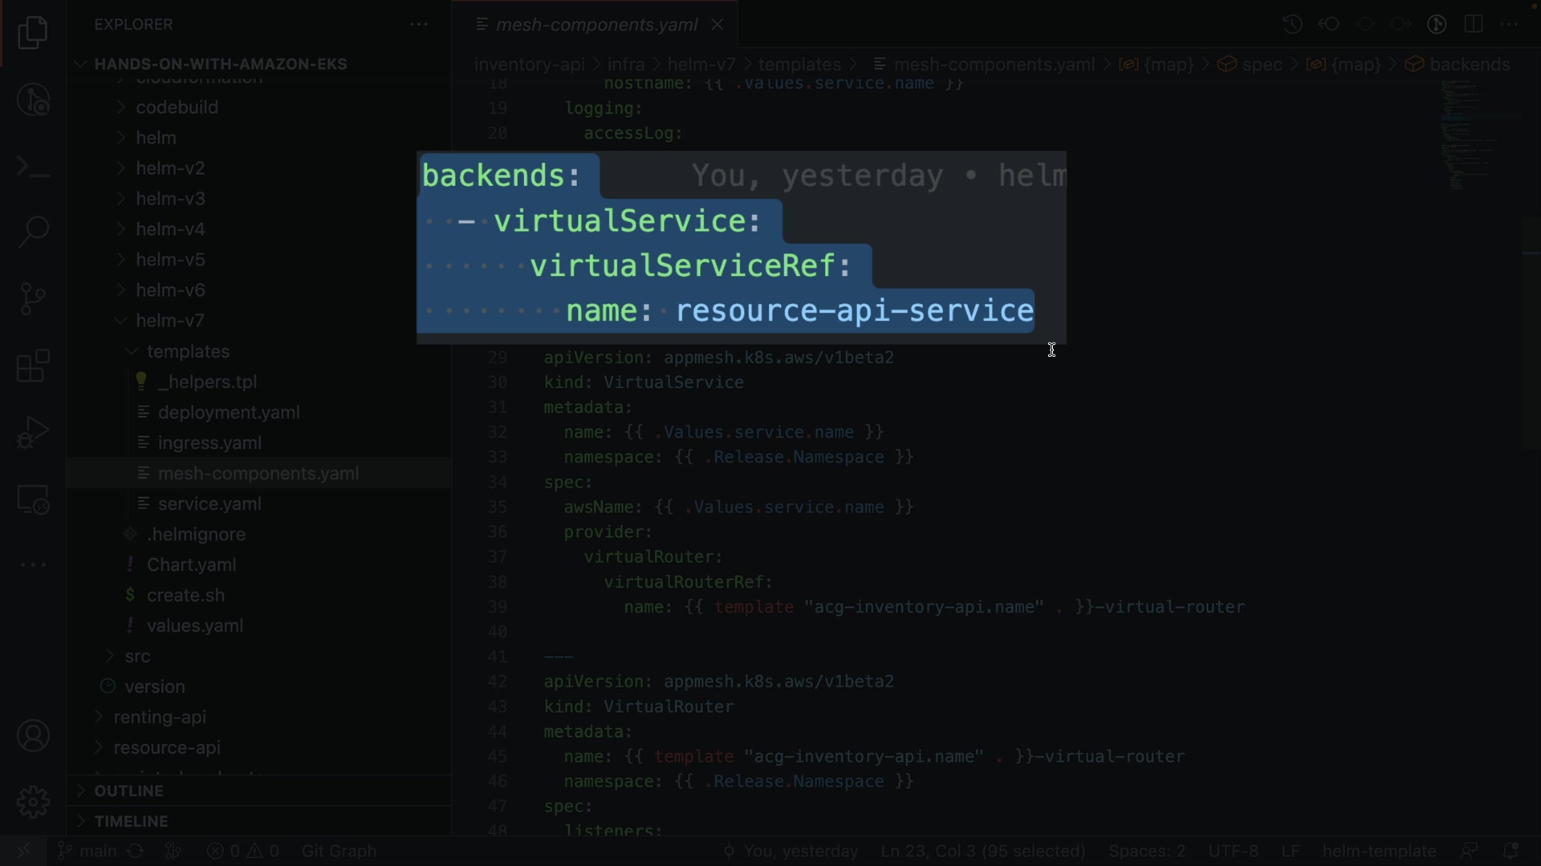Open the Source Control view
This screenshot has height=866, width=1541.
click(33, 298)
